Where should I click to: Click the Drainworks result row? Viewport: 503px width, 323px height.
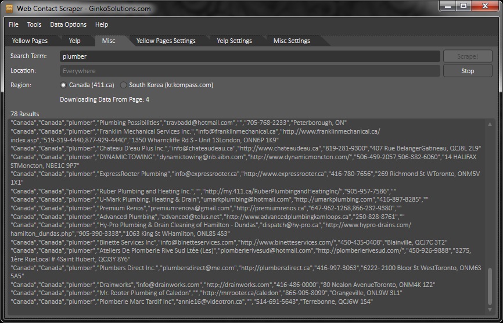223,285
